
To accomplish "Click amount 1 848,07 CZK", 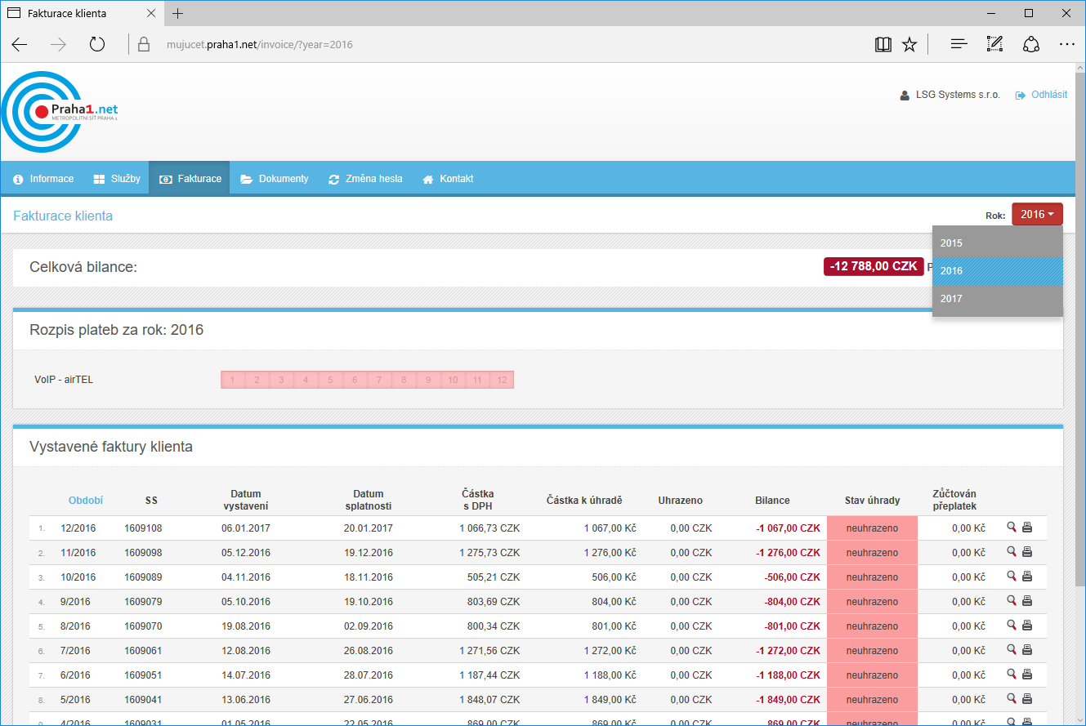I will tap(489, 700).
